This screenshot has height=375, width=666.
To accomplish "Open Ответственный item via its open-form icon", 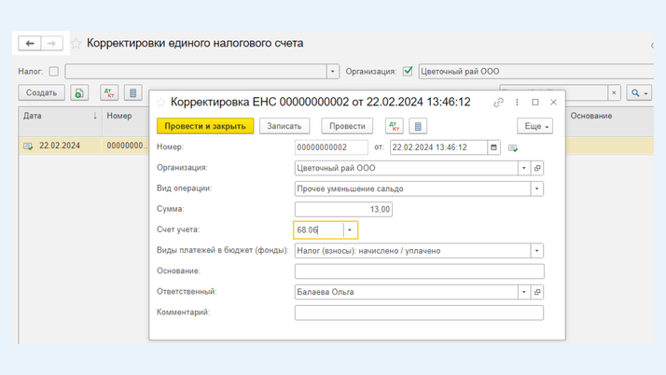I will tap(537, 292).
